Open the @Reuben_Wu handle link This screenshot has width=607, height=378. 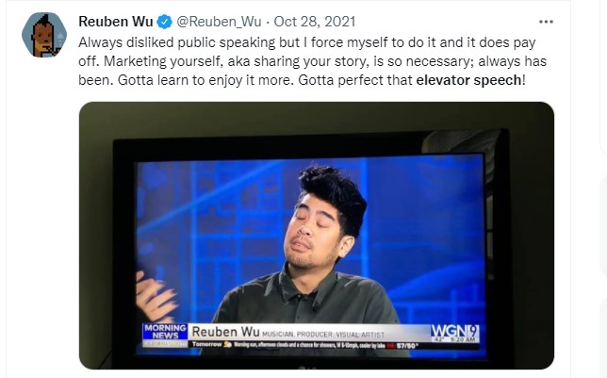click(219, 22)
